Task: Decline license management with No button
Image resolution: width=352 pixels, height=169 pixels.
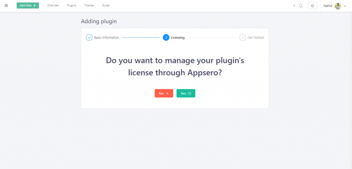Action: click(164, 93)
